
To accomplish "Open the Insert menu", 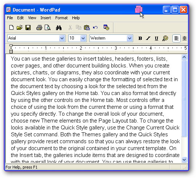I will click(x=45, y=18).
